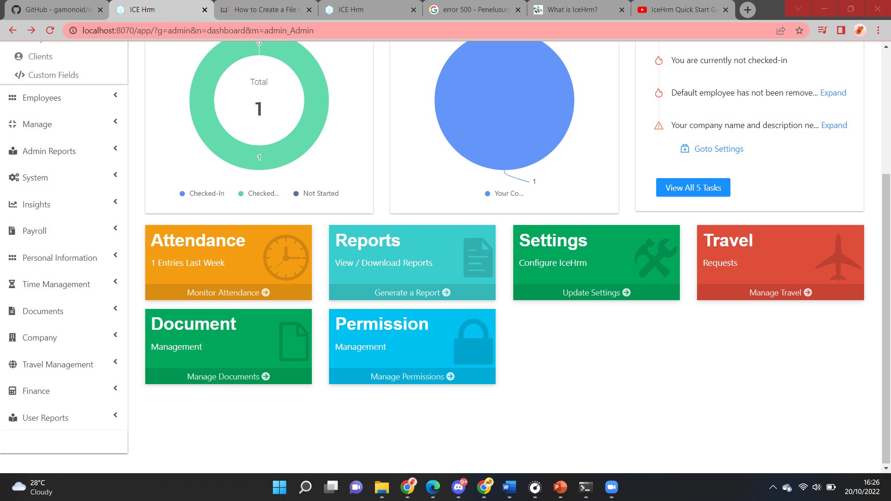Screen dimensions: 891x501
Task: Click the View All 5 Tasks button
Action: coord(693,187)
